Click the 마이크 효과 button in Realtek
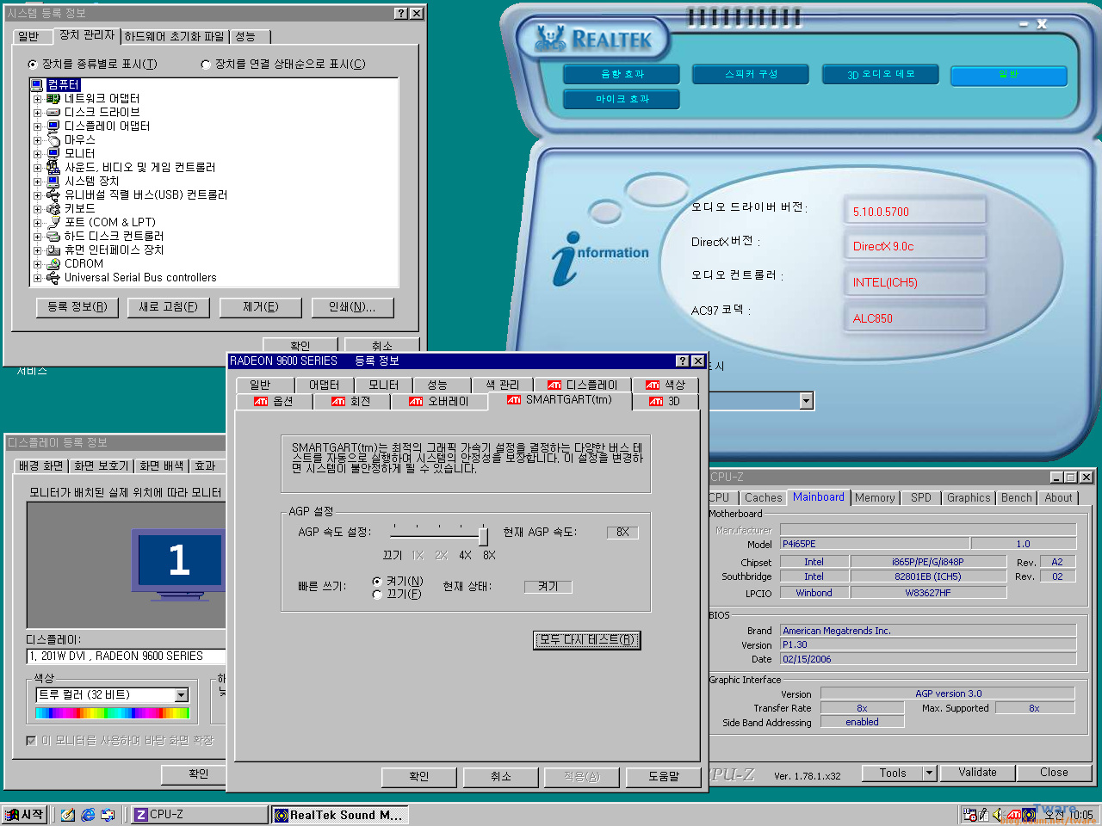This screenshot has width=1102, height=826. coord(622,99)
